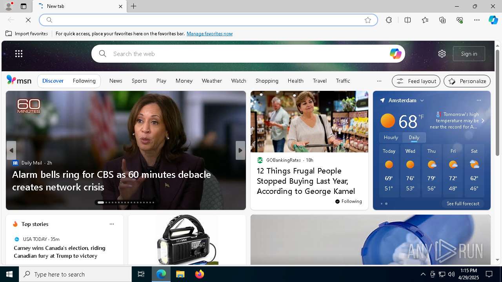
Task: Stop loading the page
Action: [28, 20]
